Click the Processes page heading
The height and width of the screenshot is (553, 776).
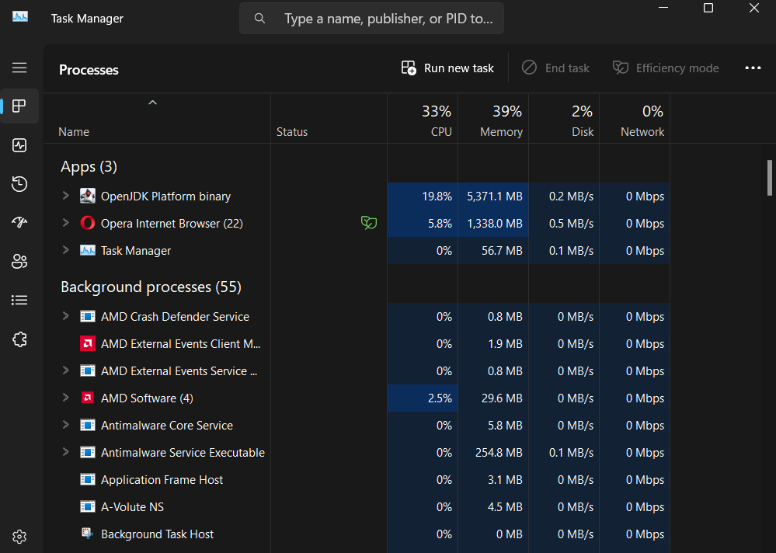89,70
